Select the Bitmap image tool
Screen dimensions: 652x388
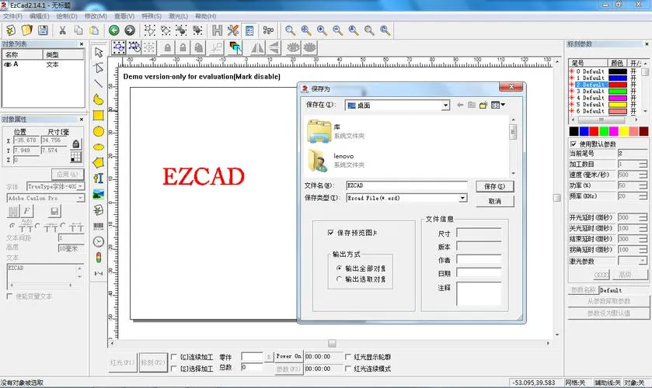pyautogui.click(x=99, y=194)
